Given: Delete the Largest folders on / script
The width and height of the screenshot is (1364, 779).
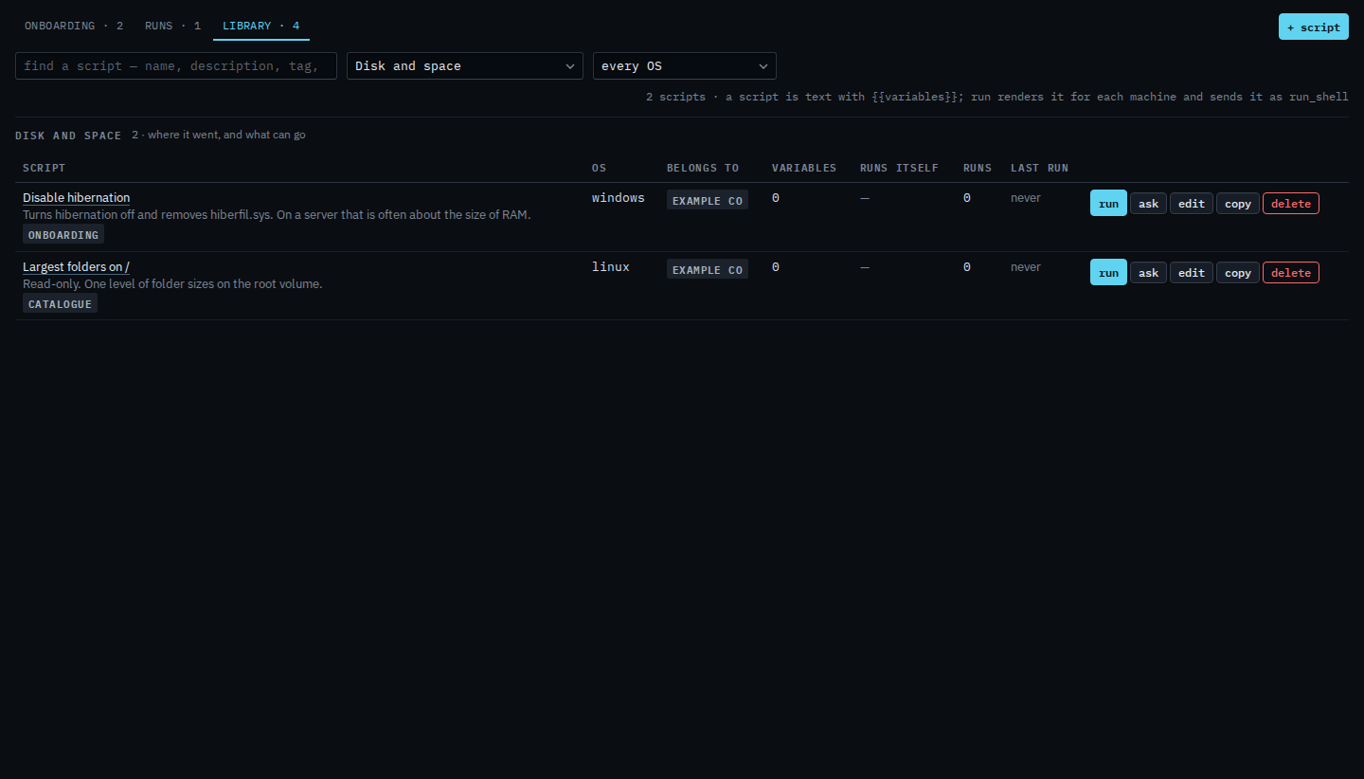Looking at the screenshot, I should point(1291,273).
